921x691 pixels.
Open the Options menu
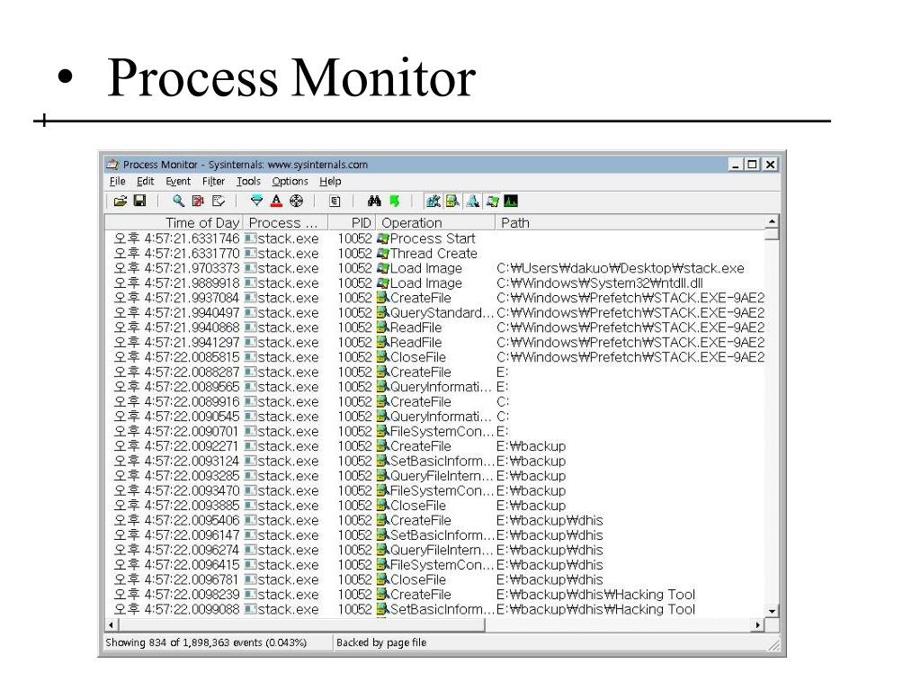coord(290,181)
